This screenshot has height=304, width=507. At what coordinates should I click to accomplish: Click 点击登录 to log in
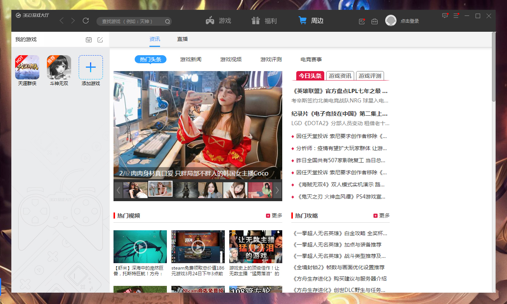[x=410, y=21]
